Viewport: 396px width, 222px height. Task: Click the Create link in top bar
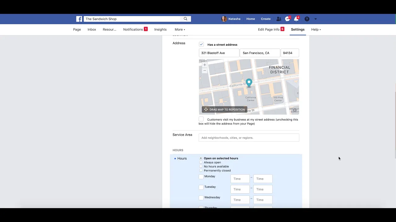266,19
